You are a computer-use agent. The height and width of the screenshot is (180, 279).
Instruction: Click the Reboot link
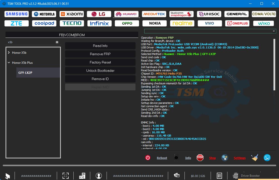162,158
